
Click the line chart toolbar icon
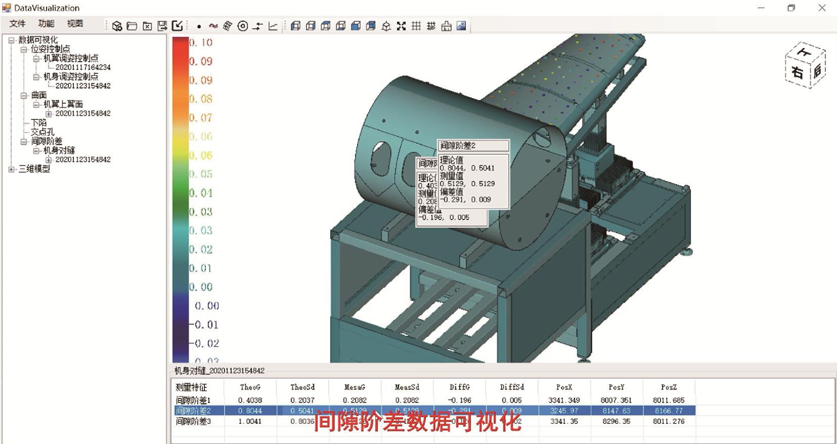pos(273,26)
